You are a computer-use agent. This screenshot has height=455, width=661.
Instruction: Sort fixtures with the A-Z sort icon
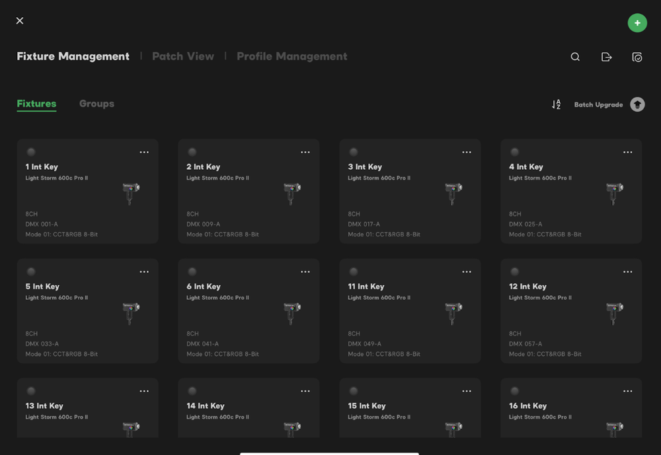pos(556,105)
